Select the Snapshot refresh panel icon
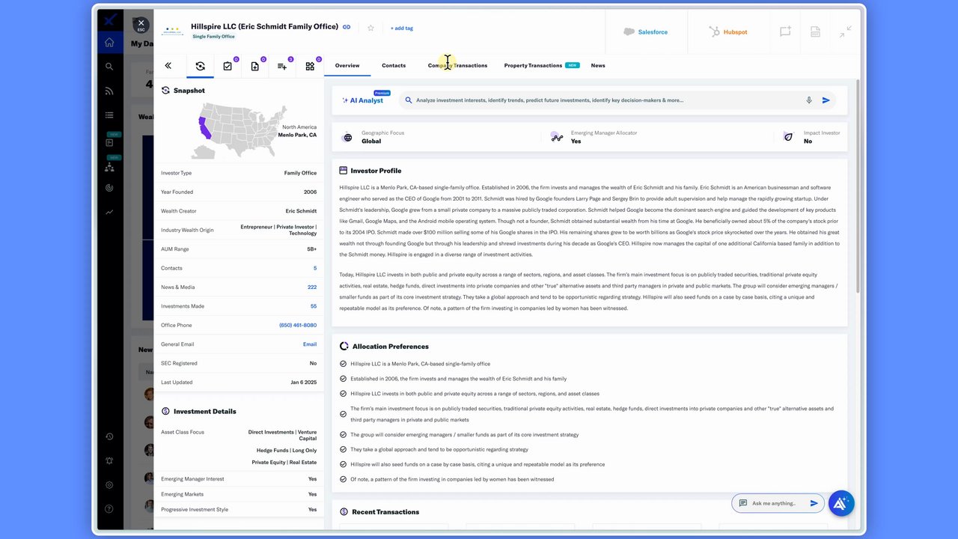The image size is (958, 539). tap(200, 66)
